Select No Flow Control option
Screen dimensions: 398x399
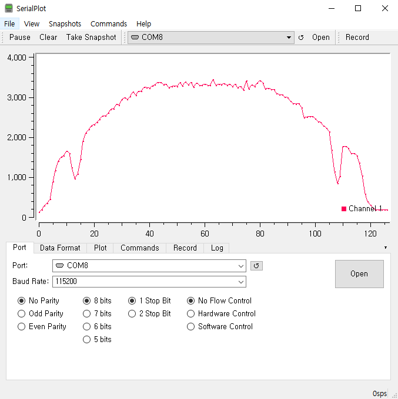tap(219, 301)
